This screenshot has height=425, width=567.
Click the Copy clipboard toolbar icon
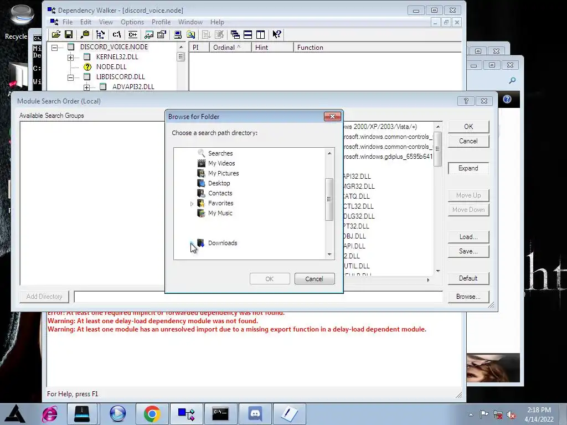click(x=85, y=35)
